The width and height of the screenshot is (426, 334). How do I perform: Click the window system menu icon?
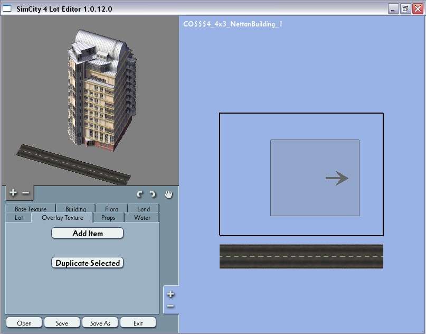tap(7, 8)
